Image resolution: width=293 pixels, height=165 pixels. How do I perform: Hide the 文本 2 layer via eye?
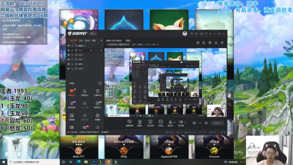pos(68,50)
